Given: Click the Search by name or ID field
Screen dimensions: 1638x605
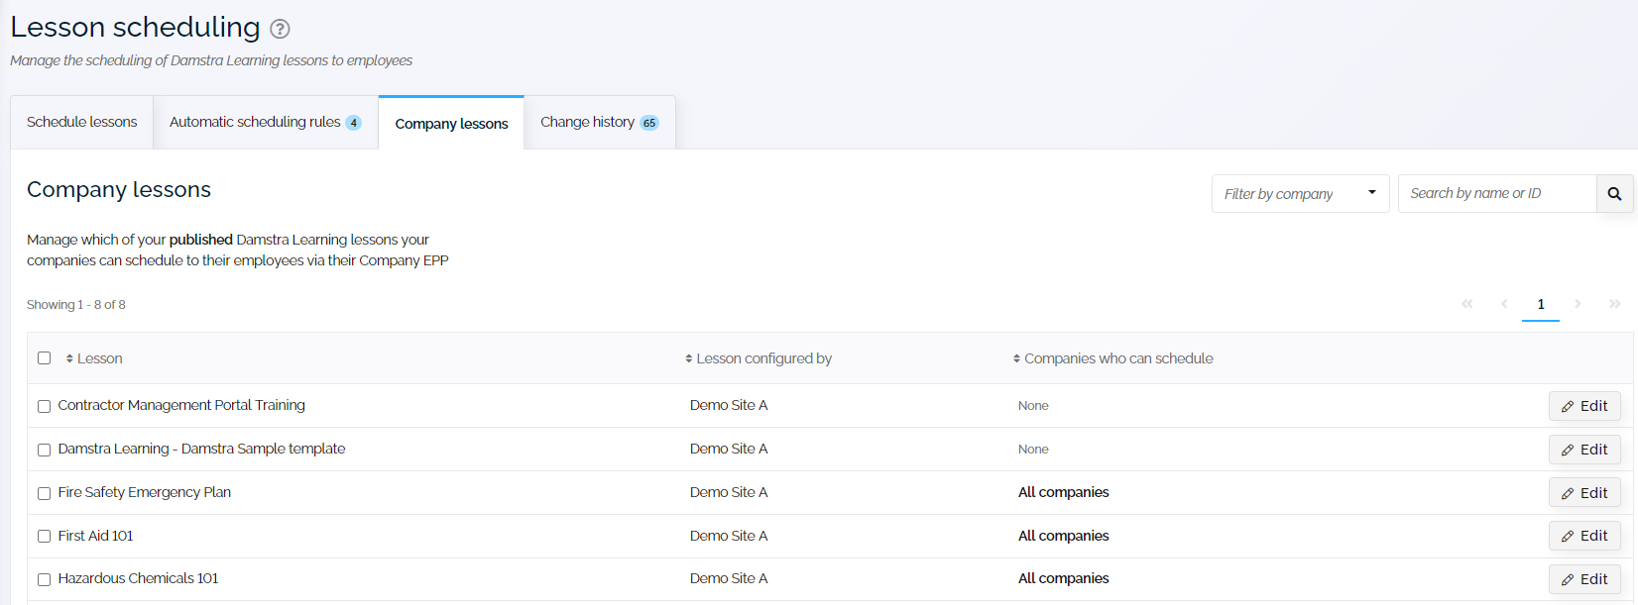Looking at the screenshot, I should pos(1496,194).
